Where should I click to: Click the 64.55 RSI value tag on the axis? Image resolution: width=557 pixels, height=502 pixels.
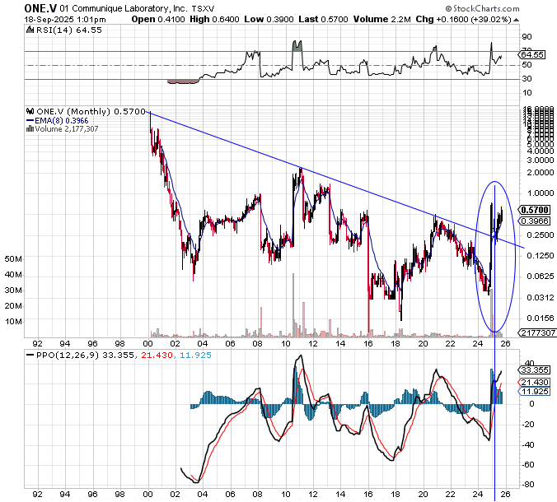point(532,54)
